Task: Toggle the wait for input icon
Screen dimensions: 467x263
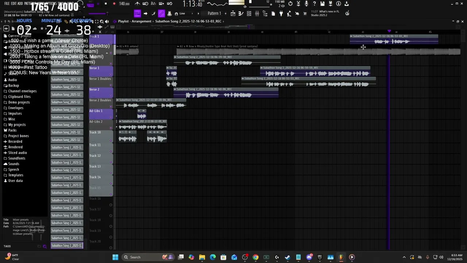Action: pyautogui.click(x=146, y=4)
